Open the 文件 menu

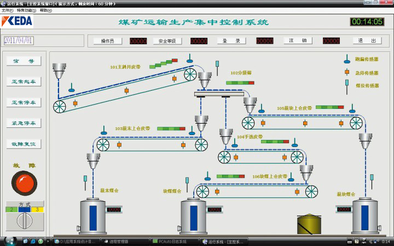[7, 10]
